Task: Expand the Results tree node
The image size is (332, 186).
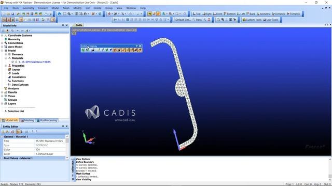Action: click(2, 92)
